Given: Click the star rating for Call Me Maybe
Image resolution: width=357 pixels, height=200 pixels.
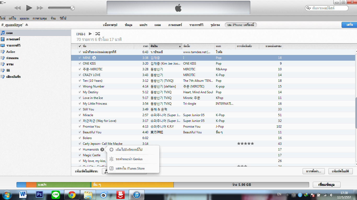Looking at the screenshot, I should (245, 144).
